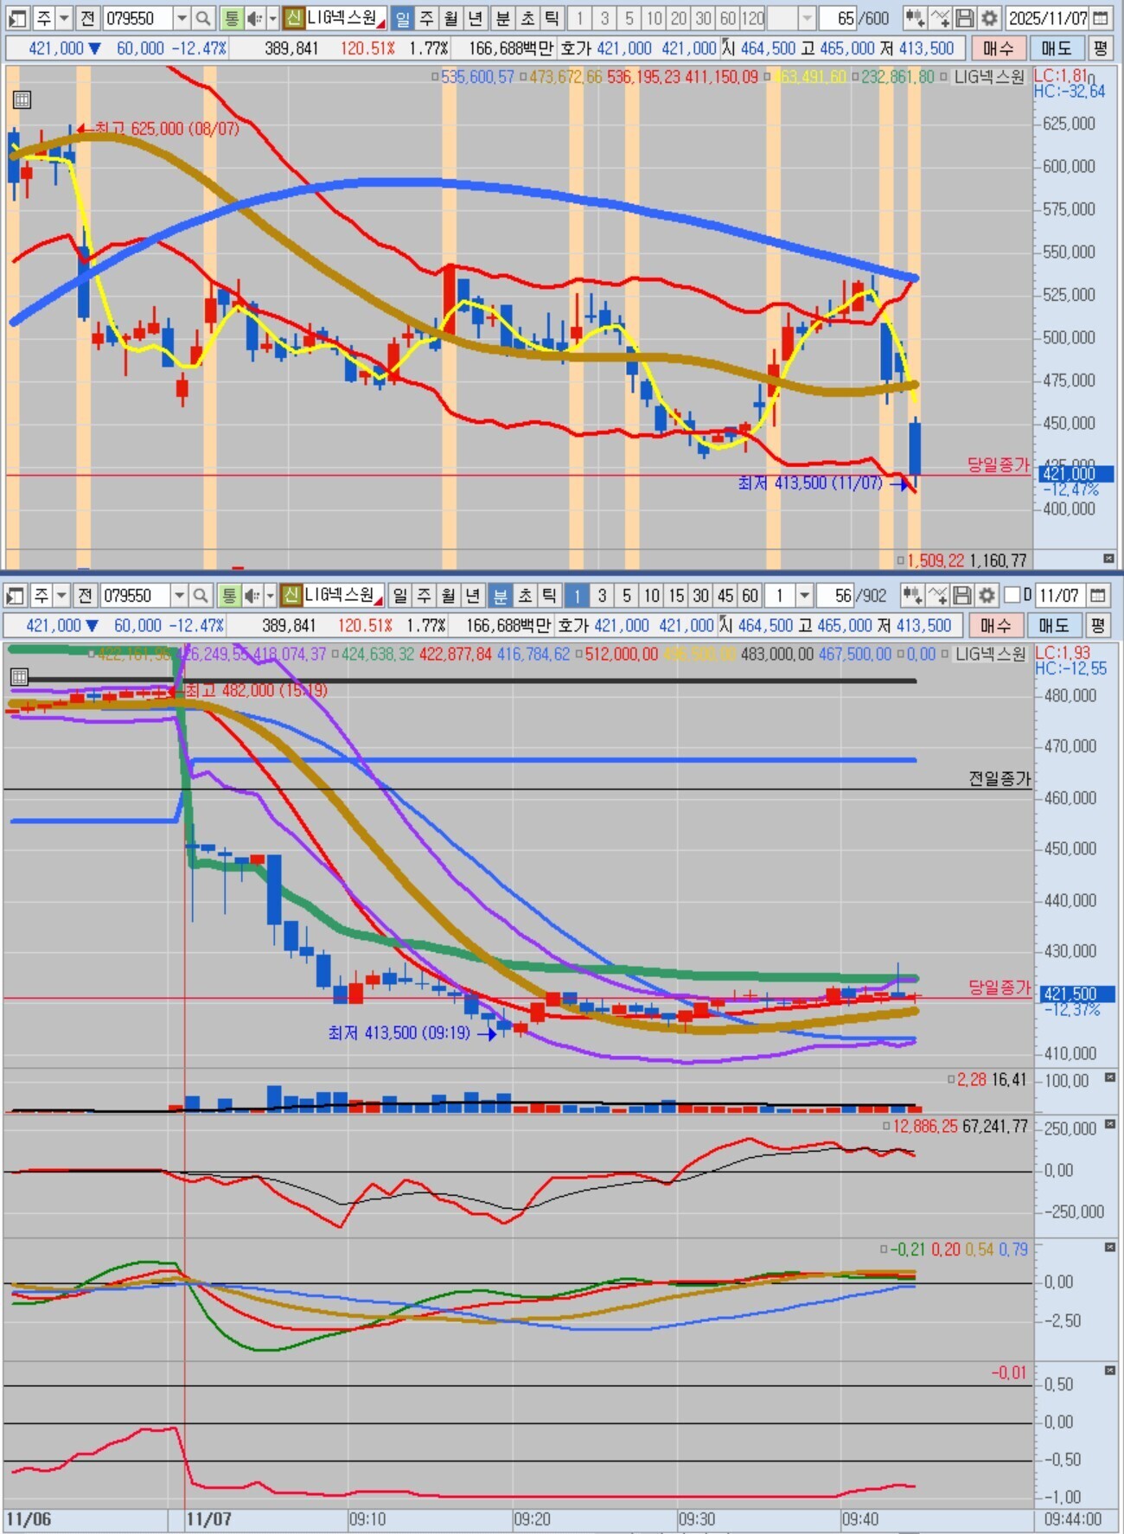1124x1534 pixels.
Task: Open the calendar picker next to 11/07
Action: (1097, 596)
